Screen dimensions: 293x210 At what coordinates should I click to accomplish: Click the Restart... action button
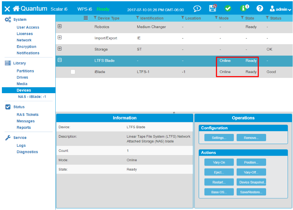tap(219, 182)
